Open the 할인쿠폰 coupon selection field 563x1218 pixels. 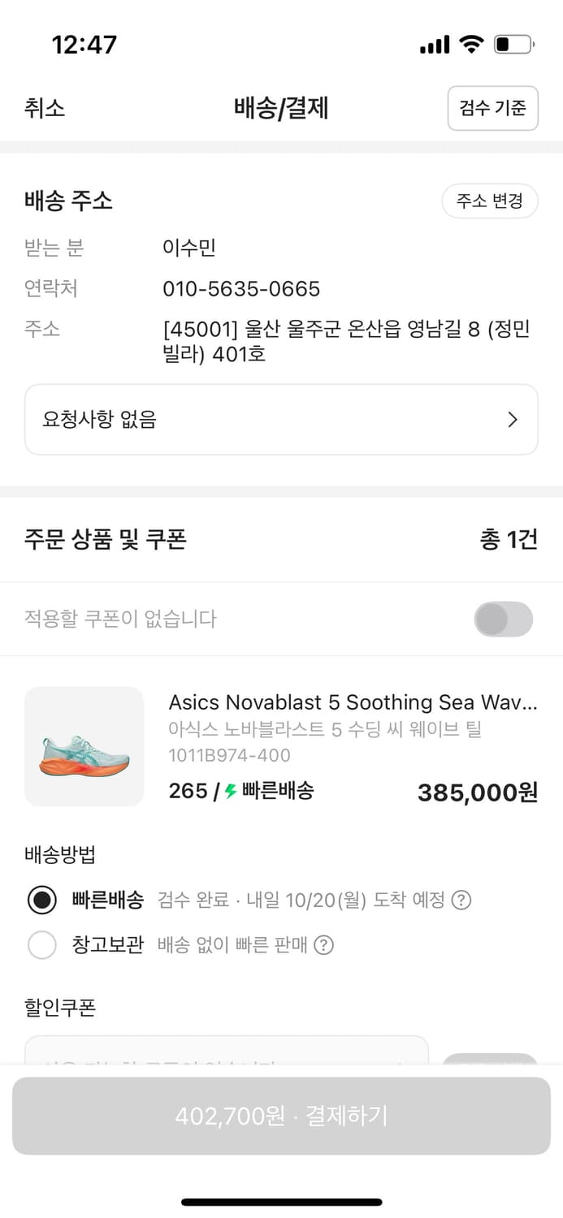pos(227,1051)
